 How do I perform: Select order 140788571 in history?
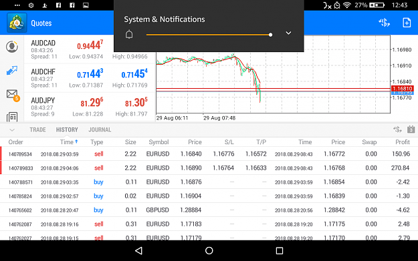click(209, 182)
